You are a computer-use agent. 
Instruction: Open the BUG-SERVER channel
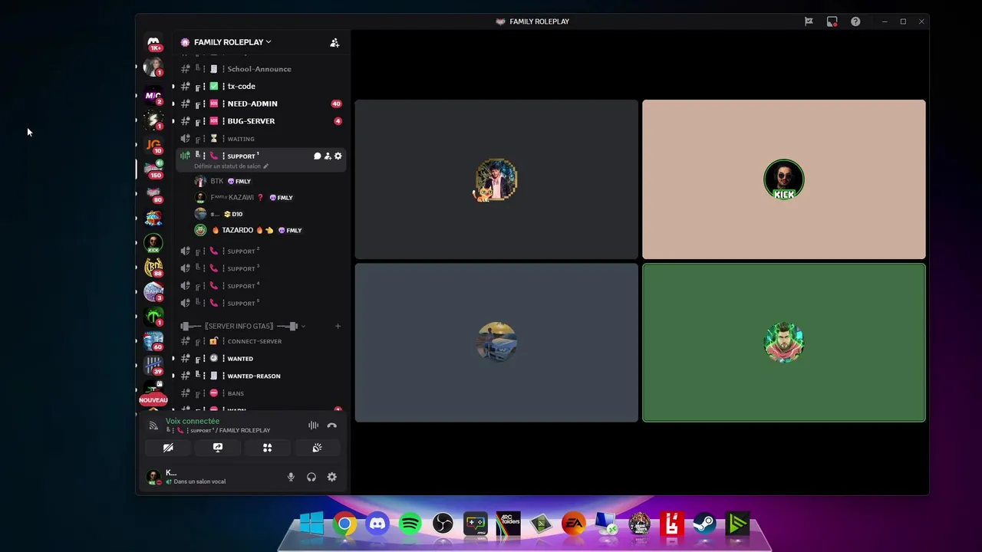[261, 121]
